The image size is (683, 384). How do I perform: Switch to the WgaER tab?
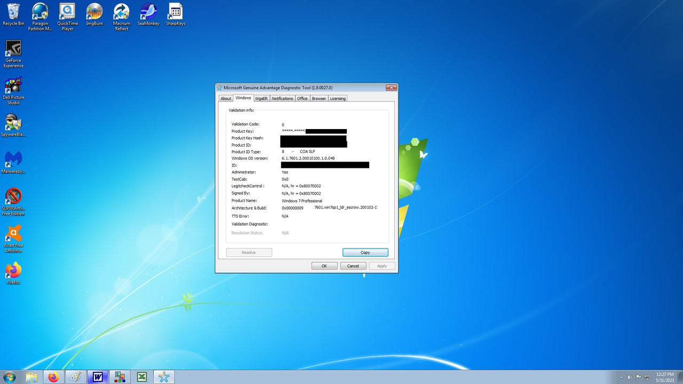pos(261,99)
